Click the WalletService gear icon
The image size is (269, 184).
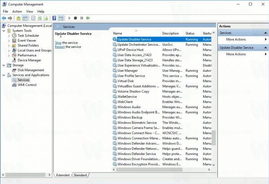tap(115, 96)
